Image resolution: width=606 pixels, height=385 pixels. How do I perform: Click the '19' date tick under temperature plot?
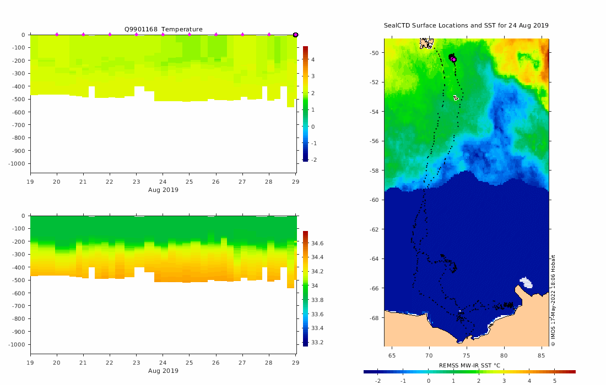coord(30,182)
